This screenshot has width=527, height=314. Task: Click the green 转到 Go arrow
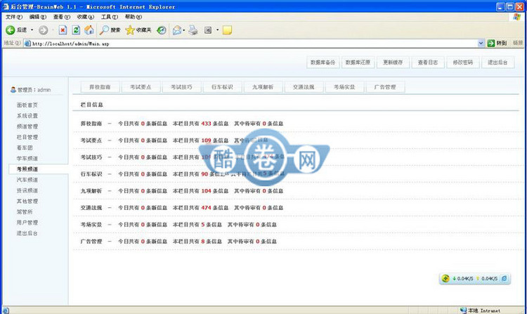491,43
